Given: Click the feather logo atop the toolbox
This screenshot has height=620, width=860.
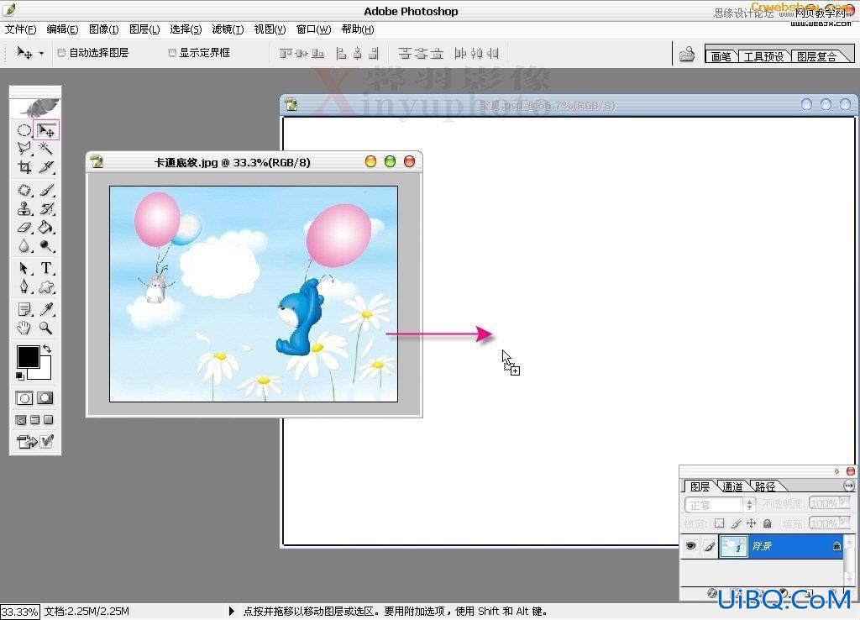Looking at the screenshot, I should coord(37,108).
